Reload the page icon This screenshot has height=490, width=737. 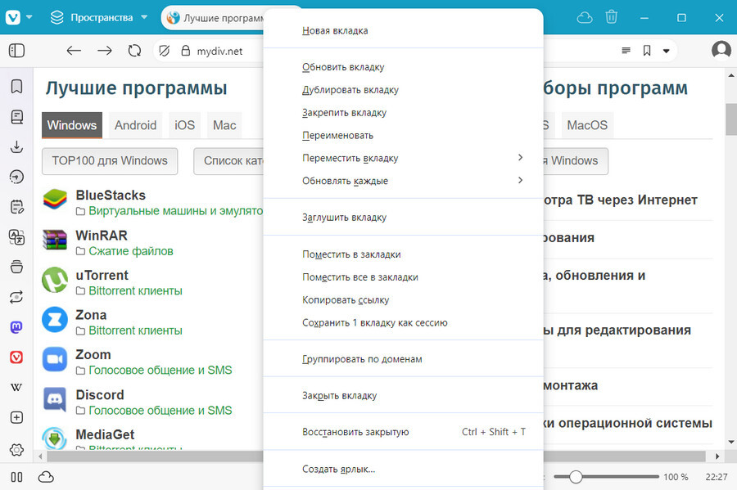[134, 51]
